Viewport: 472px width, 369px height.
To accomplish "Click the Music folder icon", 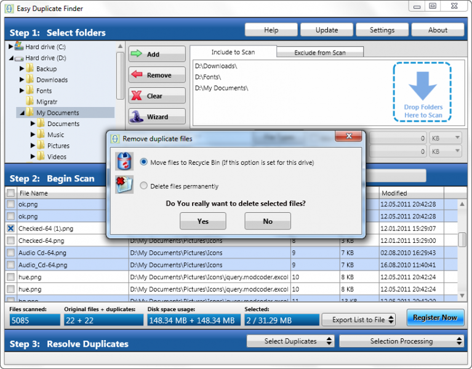I will [x=41, y=134].
